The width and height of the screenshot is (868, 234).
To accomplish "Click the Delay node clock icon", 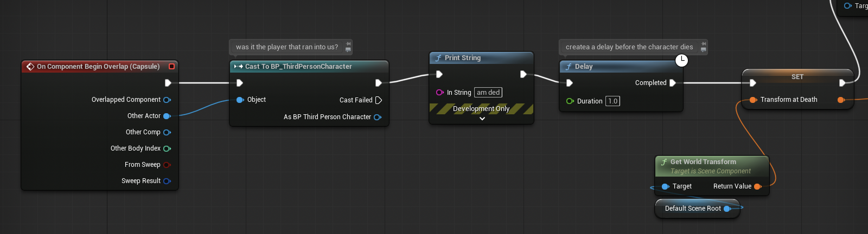I will (x=681, y=60).
